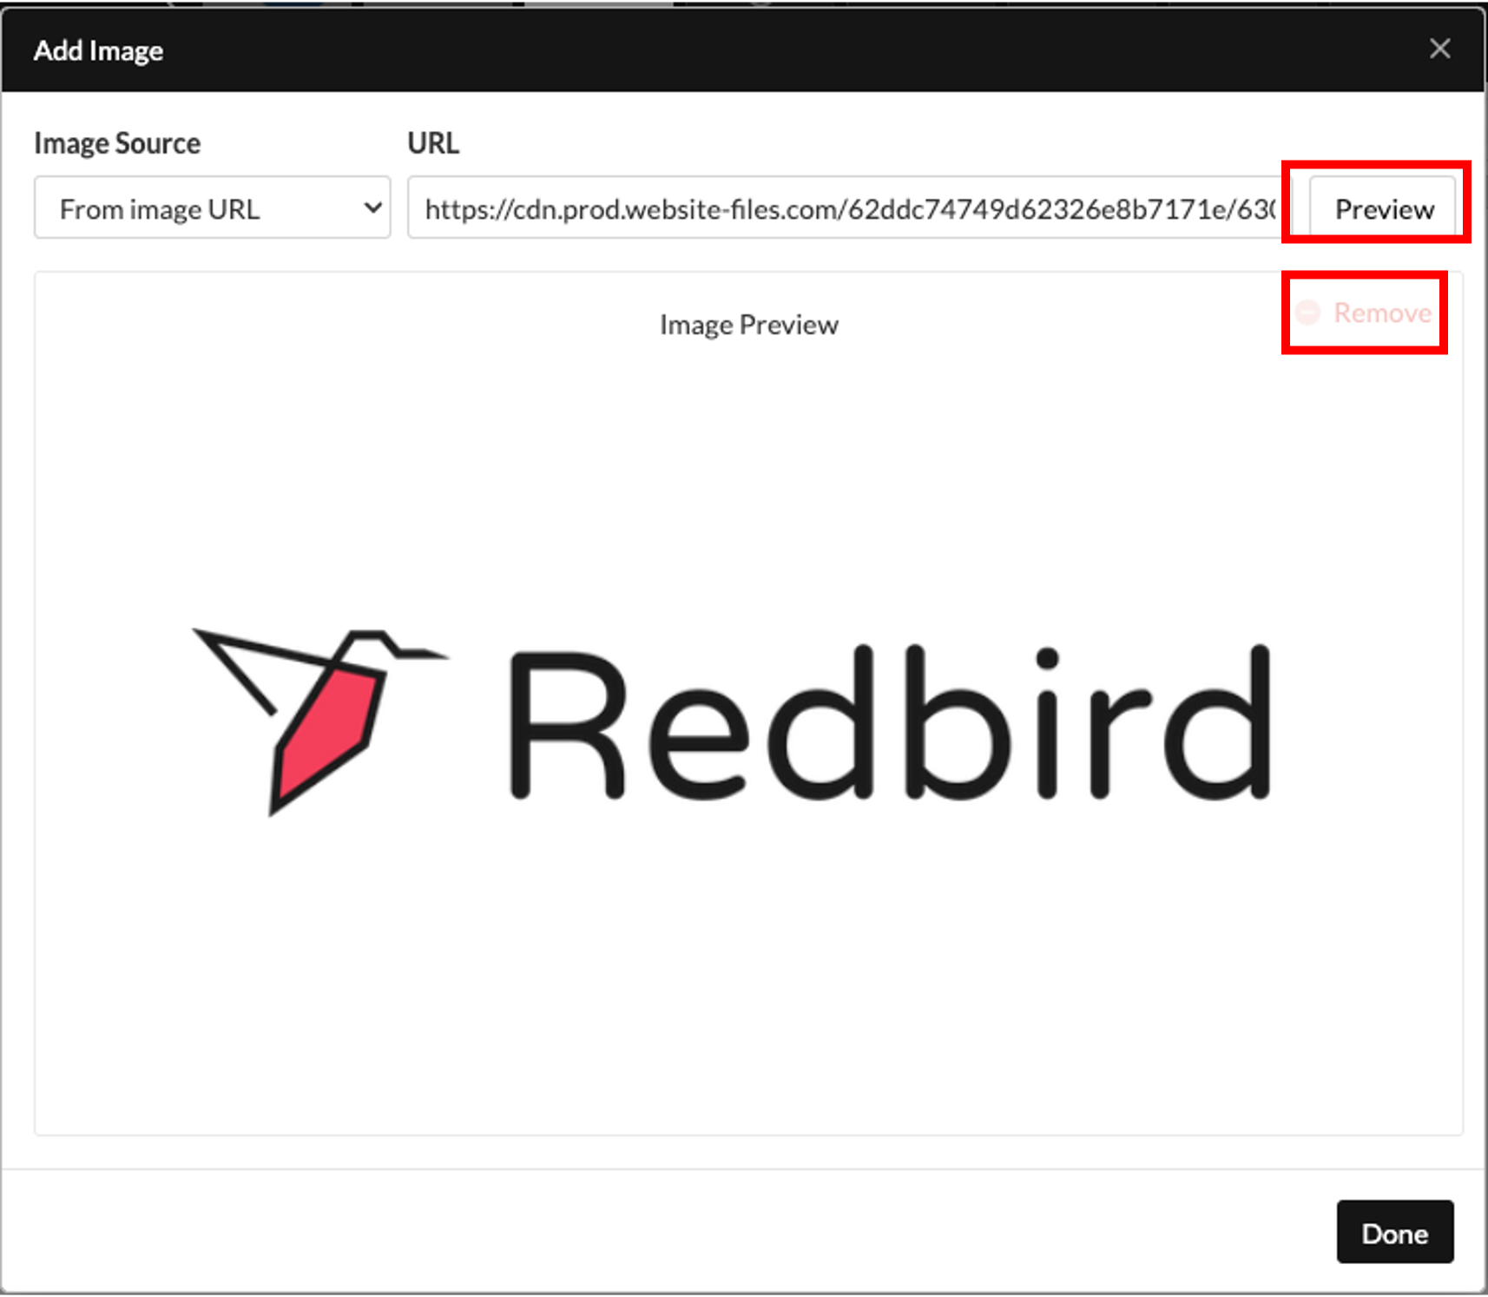Click the red minus icon beside Remove

click(1308, 313)
